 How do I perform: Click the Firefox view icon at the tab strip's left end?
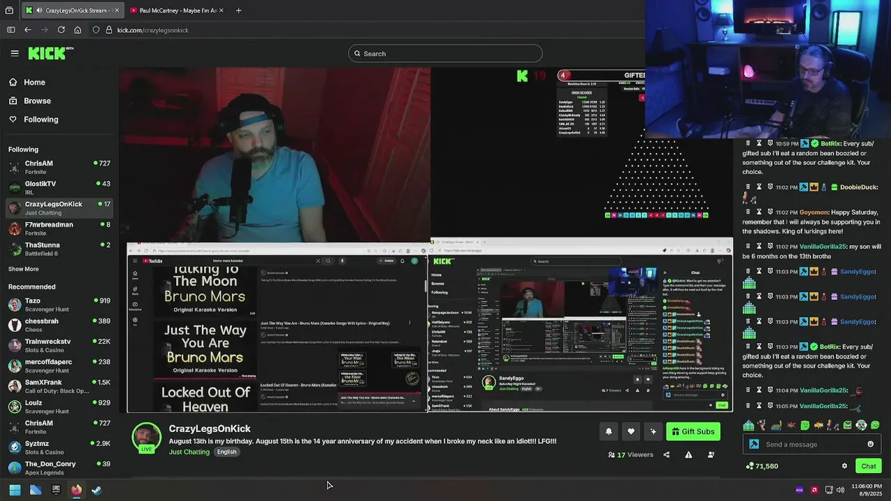[x=9, y=10]
